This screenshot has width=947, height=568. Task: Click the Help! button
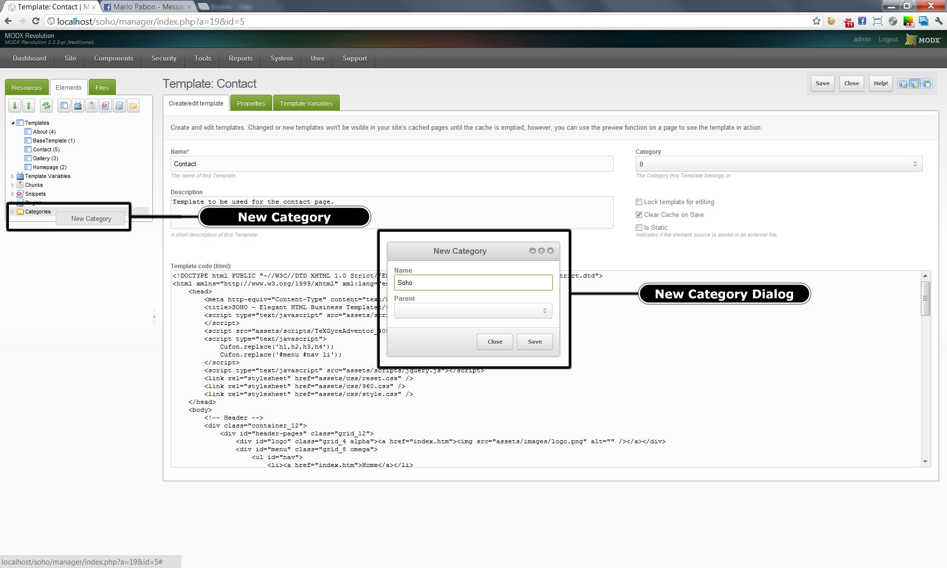[x=880, y=83]
